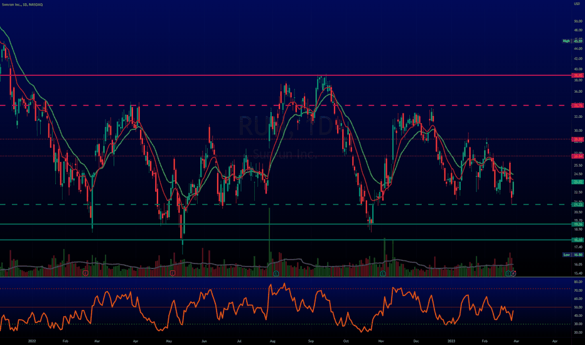
Task: Click the Jul label on the time axis
Action: coord(239,341)
